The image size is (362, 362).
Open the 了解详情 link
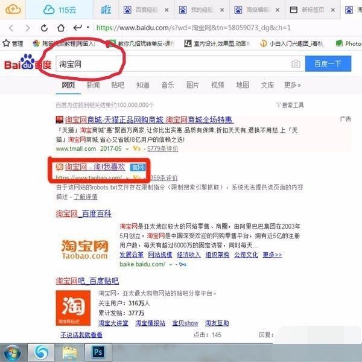point(85,197)
